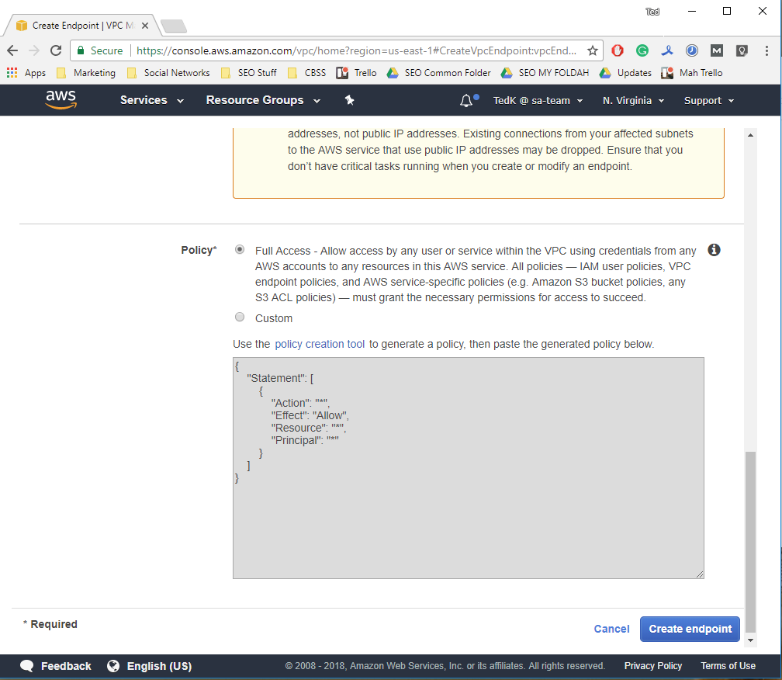Screen dimensions: 782x680
Task: Open the Apps shortcut in bookmarks bar
Action: 26,73
